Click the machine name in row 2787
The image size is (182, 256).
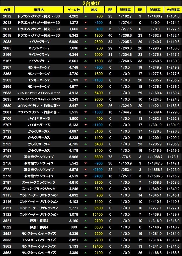[39, 182]
